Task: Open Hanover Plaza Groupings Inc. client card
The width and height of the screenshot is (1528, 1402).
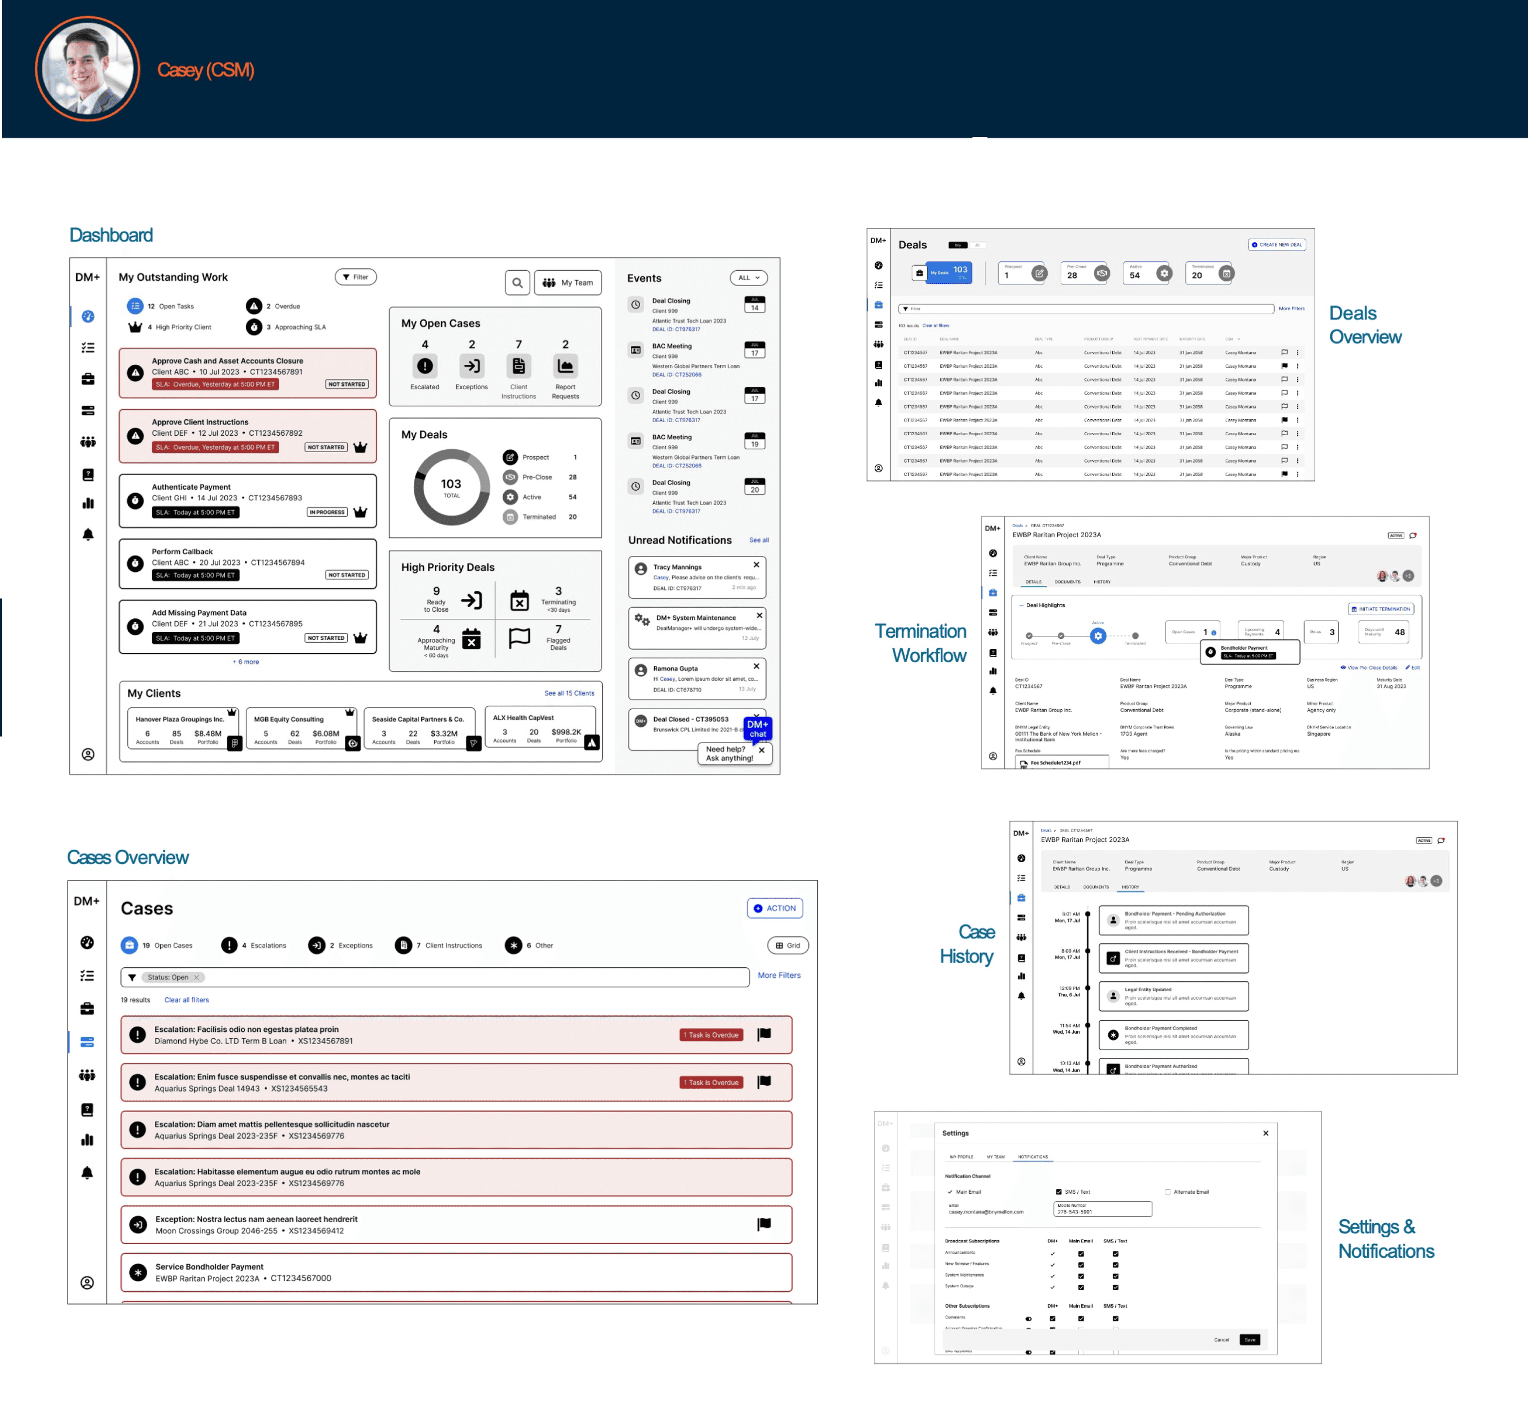Action: click(x=184, y=729)
